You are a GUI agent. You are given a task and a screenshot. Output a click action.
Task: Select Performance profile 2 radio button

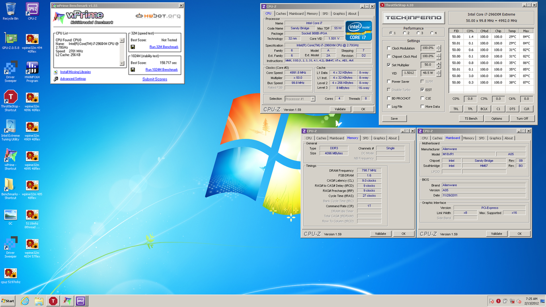pyautogui.click(x=404, y=33)
